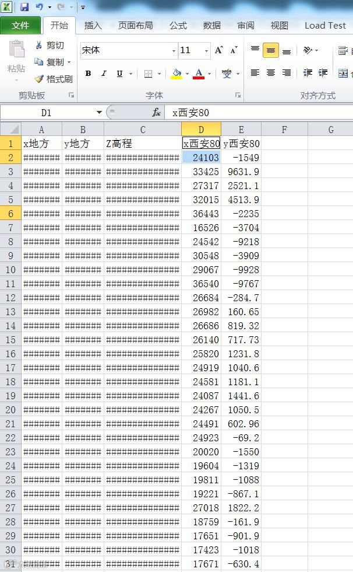The image size is (353, 572).
Task: Open the underline style dropdown arrow
Action: pos(130,74)
